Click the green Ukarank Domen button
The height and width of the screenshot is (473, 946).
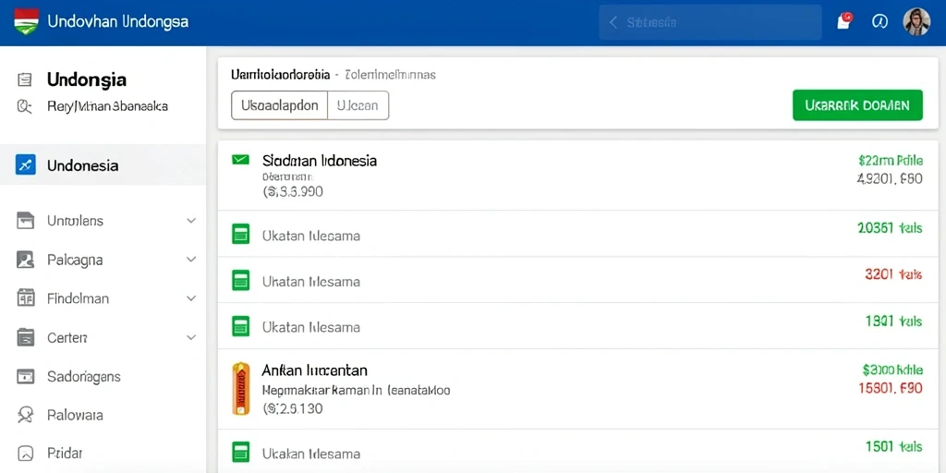[857, 105]
